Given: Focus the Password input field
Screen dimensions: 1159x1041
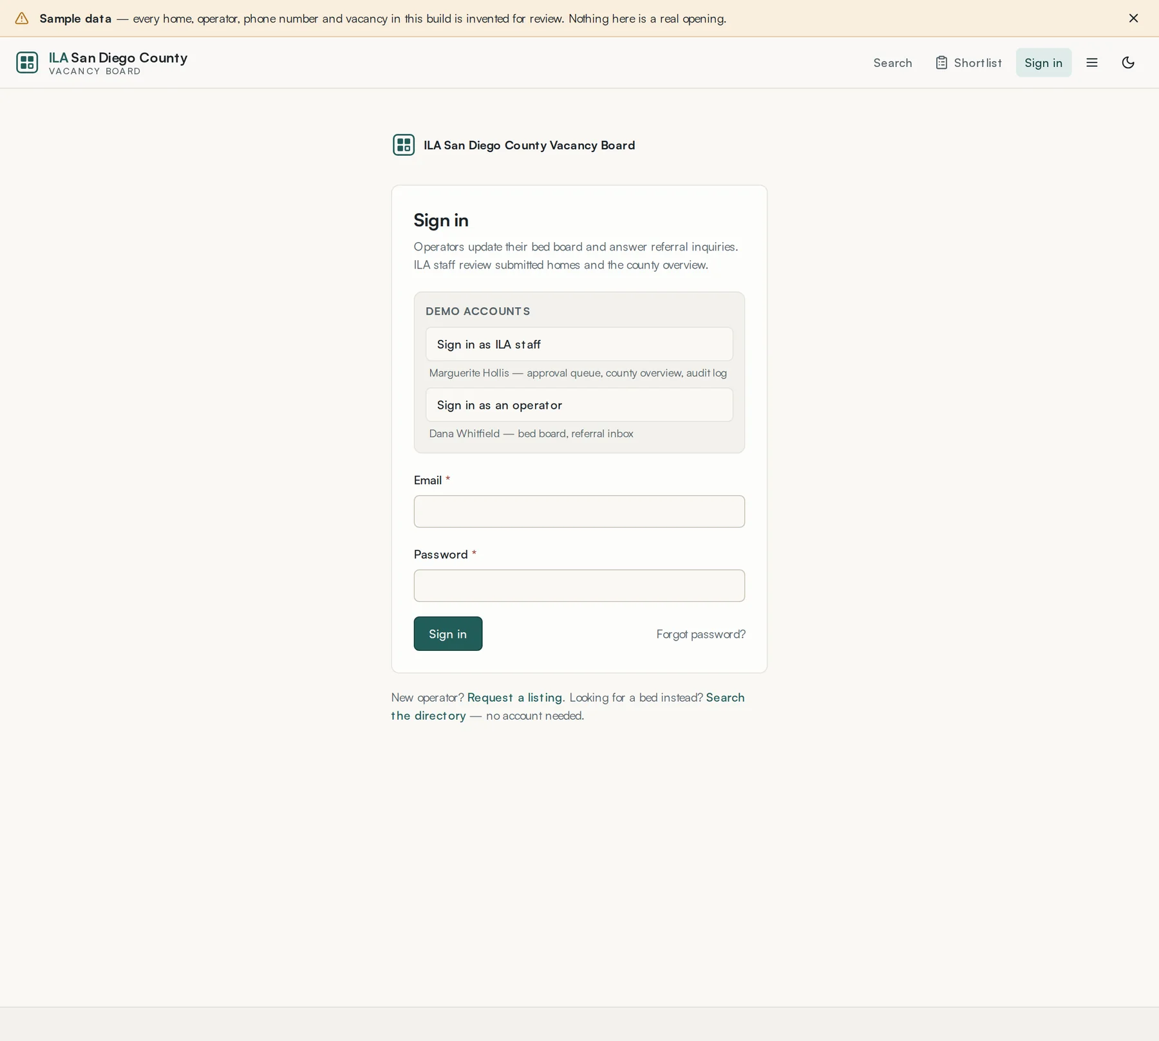Looking at the screenshot, I should [x=579, y=585].
